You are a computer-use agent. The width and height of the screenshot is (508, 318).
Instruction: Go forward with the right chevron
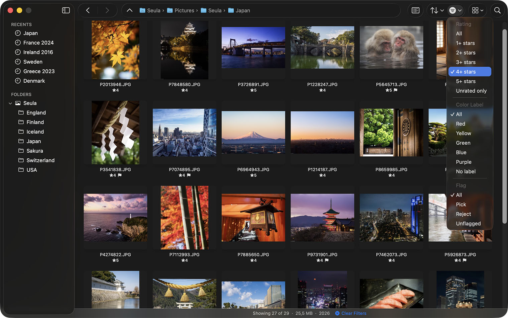(x=107, y=10)
